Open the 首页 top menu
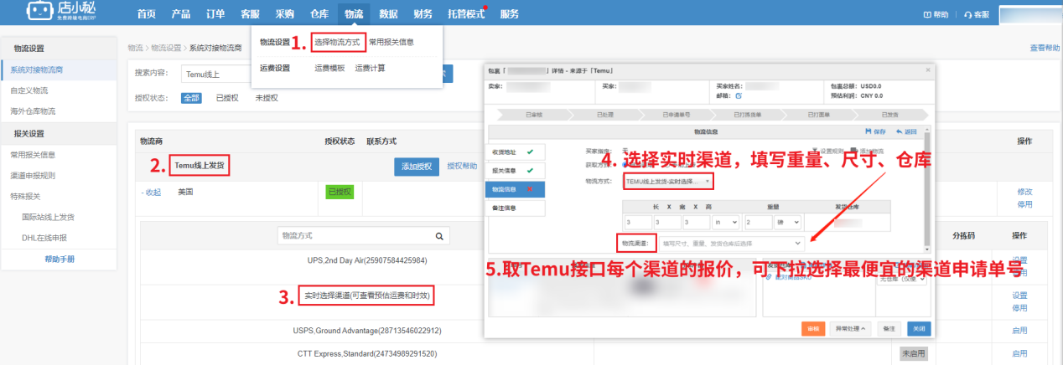1063x365 pixels. (147, 14)
